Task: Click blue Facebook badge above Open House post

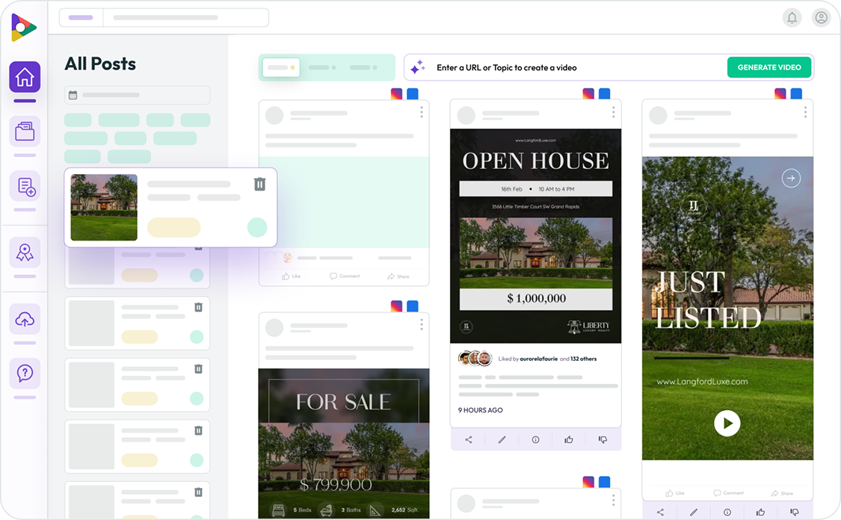Action: click(605, 94)
